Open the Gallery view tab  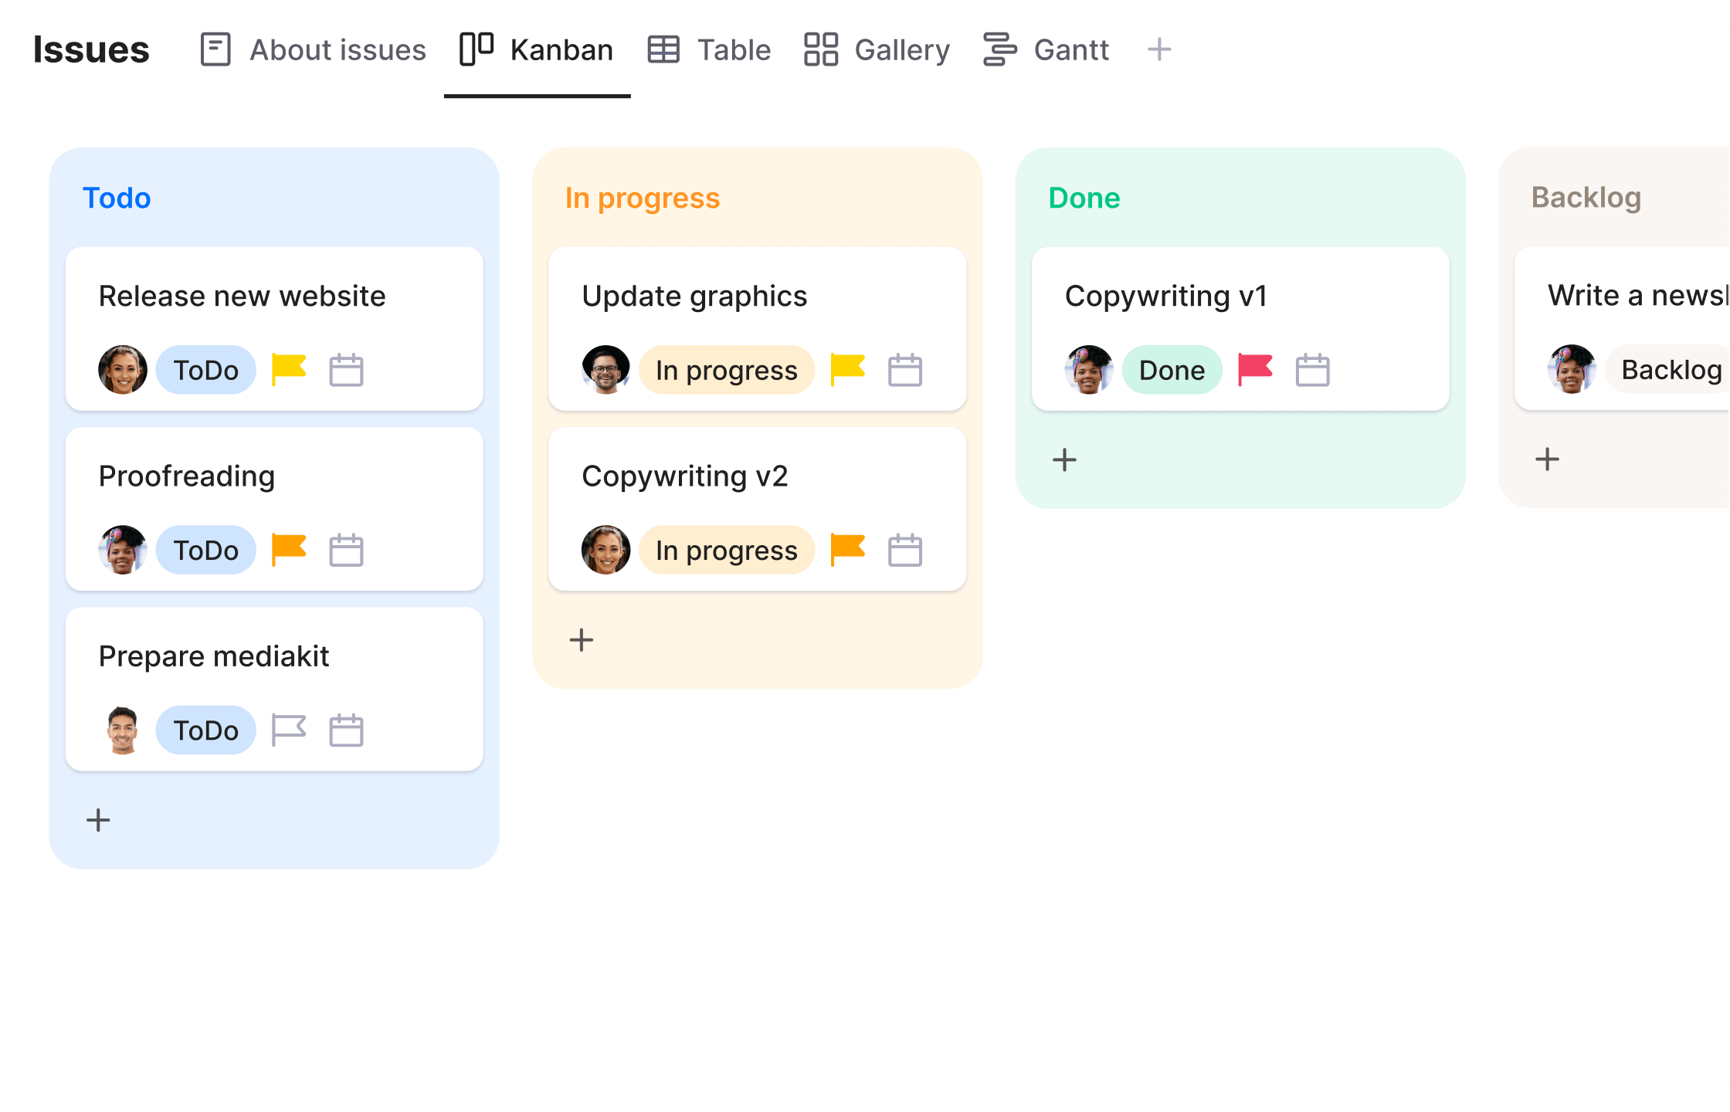tap(877, 50)
